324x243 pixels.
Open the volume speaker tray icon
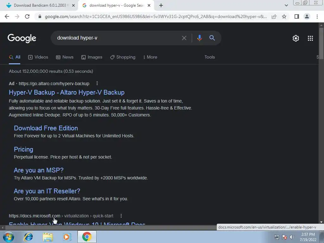click(x=292, y=237)
